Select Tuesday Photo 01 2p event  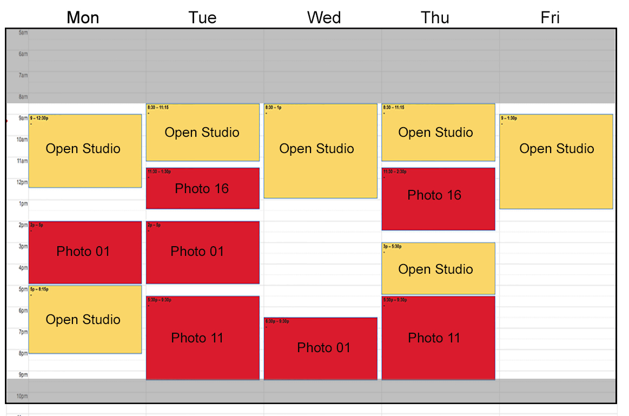click(x=203, y=252)
